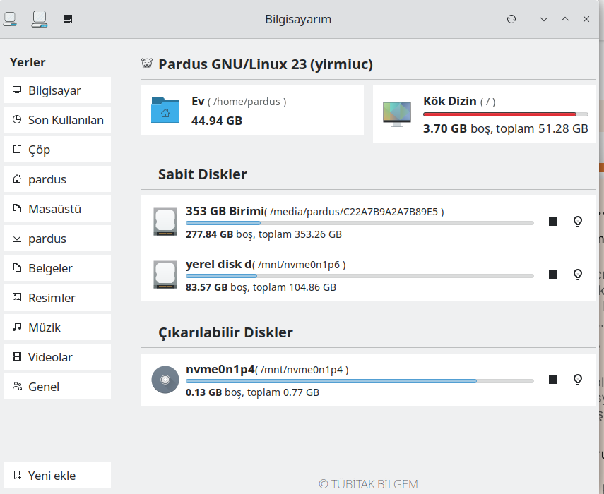The height and width of the screenshot is (494, 604).
Task: Open the Videolar place
Action: (x=57, y=357)
